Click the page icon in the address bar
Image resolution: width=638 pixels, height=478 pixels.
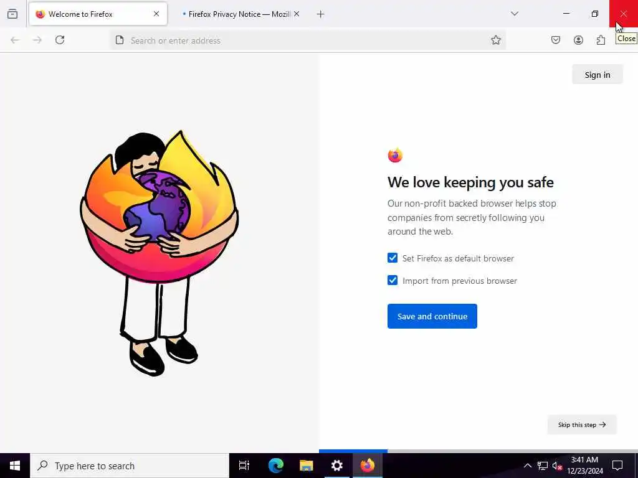click(120, 40)
